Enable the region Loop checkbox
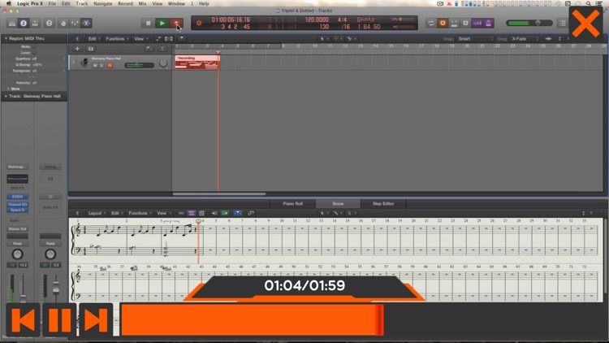 pyautogui.click(x=35, y=53)
